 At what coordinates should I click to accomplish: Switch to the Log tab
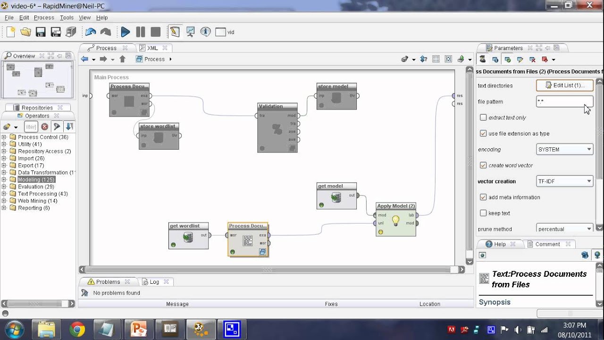154,282
